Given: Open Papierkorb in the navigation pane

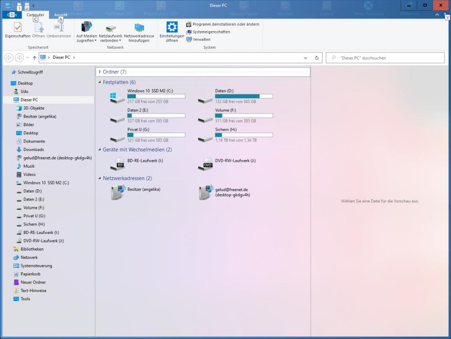Looking at the screenshot, I should click(x=30, y=274).
